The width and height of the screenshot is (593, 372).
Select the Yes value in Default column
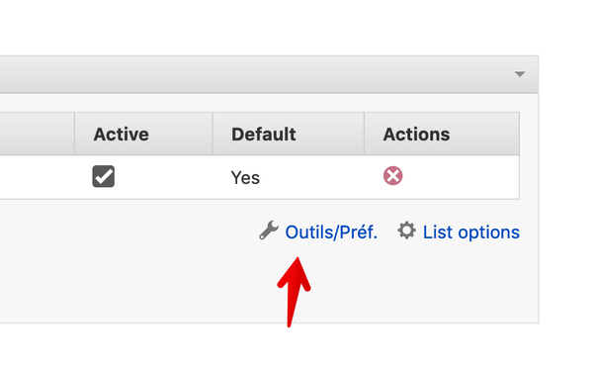point(245,177)
